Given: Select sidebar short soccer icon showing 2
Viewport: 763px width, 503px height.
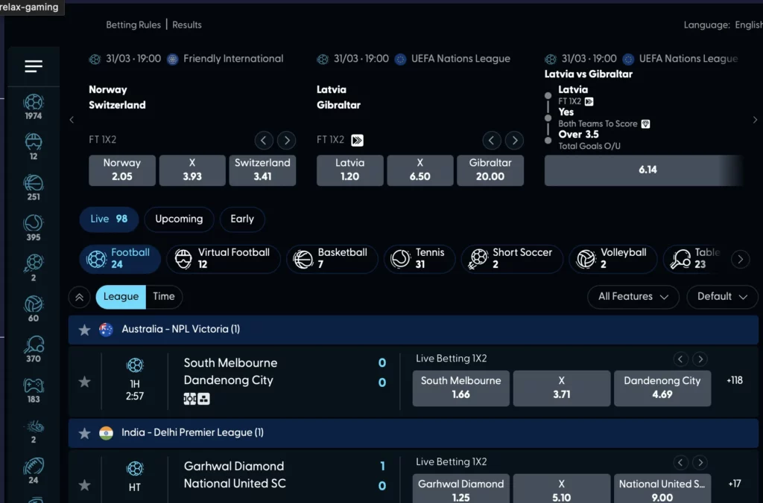Looking at the screenshot, I should [x=34, y=269].
